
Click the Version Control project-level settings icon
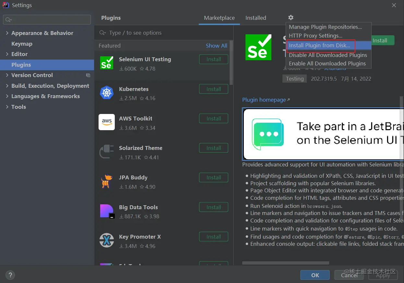click(x=88, y=75)
